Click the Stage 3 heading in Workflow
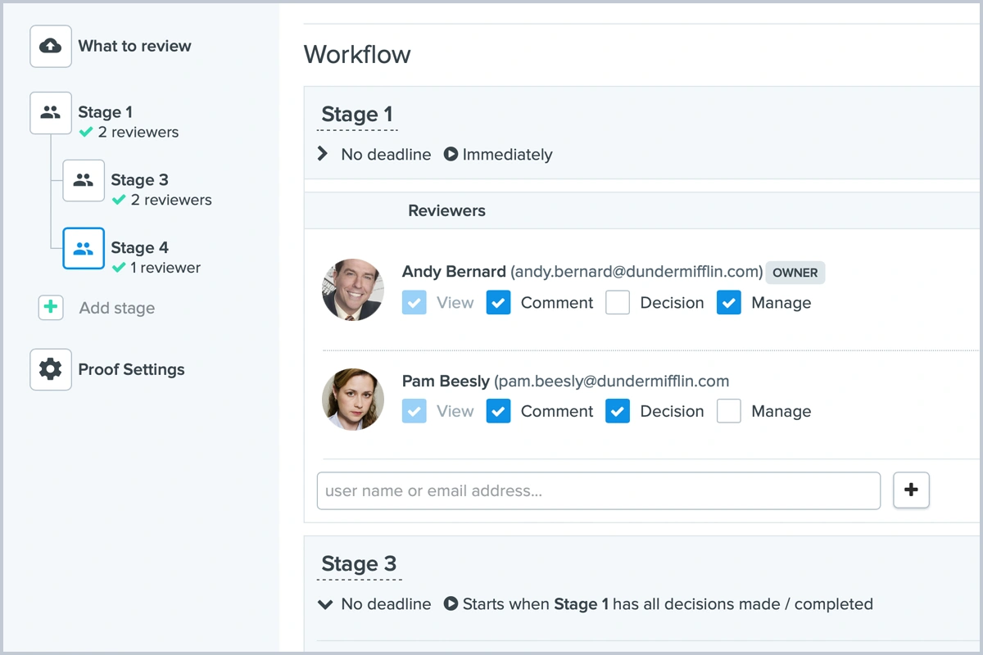This screenshot has height=655, width=983. click(x=359, y=564)
